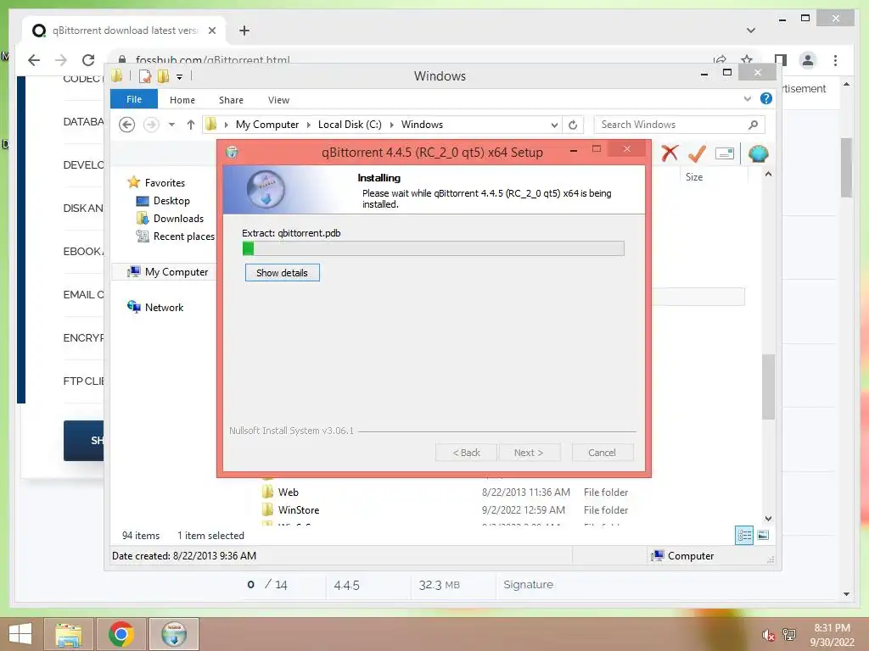Bookmark this page star icon
This screenshot has width=869, height=651.
(x=747, y=59)
